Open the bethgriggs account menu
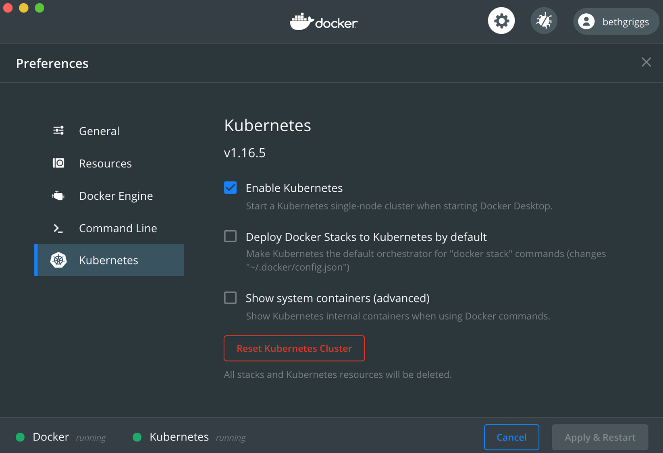Viewport: 663px width, 453px height. click(615, 21)
